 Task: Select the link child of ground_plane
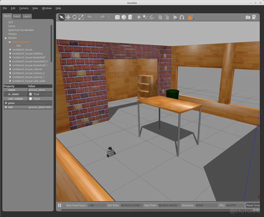[x=19, y=46]
